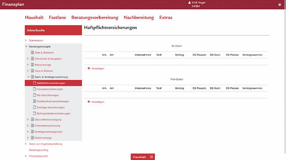The height and width of the screenshot is (160, 286).
Task: Click the document icon next to Sach- & Vermögenssicherung
Action: [x=32, y=77]
